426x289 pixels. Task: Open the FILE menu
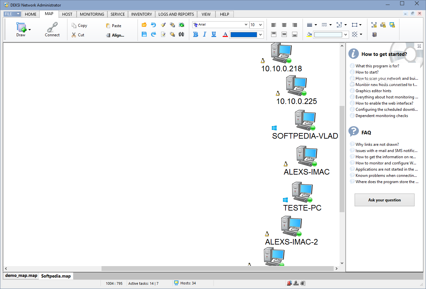12,14
